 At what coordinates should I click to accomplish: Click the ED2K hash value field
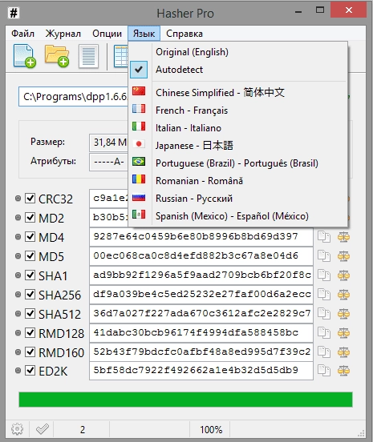tap(201, 371)
